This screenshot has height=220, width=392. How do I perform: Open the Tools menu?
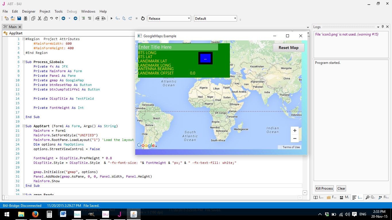59,11
